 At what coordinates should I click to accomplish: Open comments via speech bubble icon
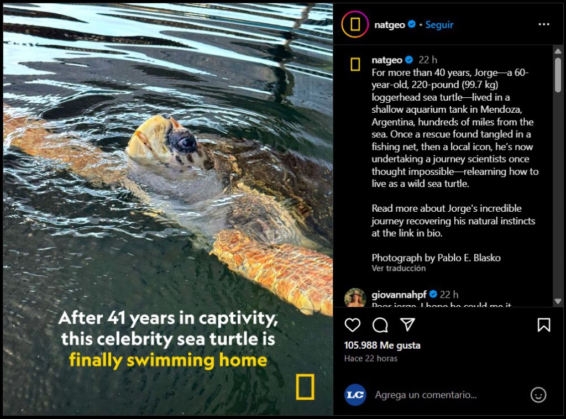(380, 325)
